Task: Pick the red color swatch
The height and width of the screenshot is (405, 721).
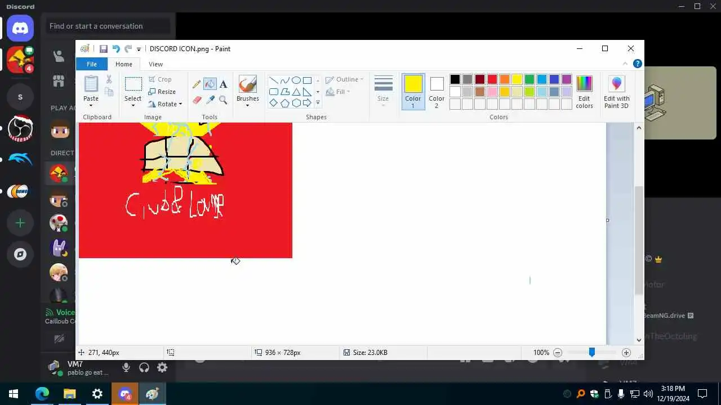Action: coord(492,79)
